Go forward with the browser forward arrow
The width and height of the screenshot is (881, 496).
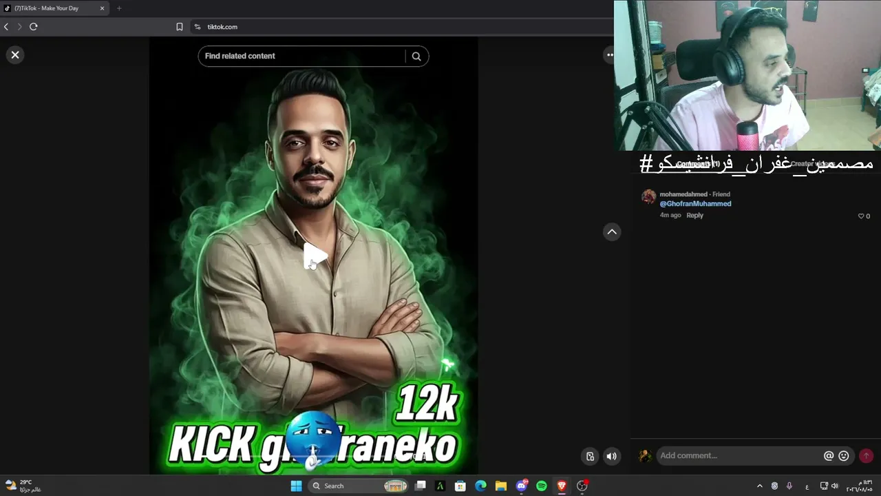tap(19, 27)
